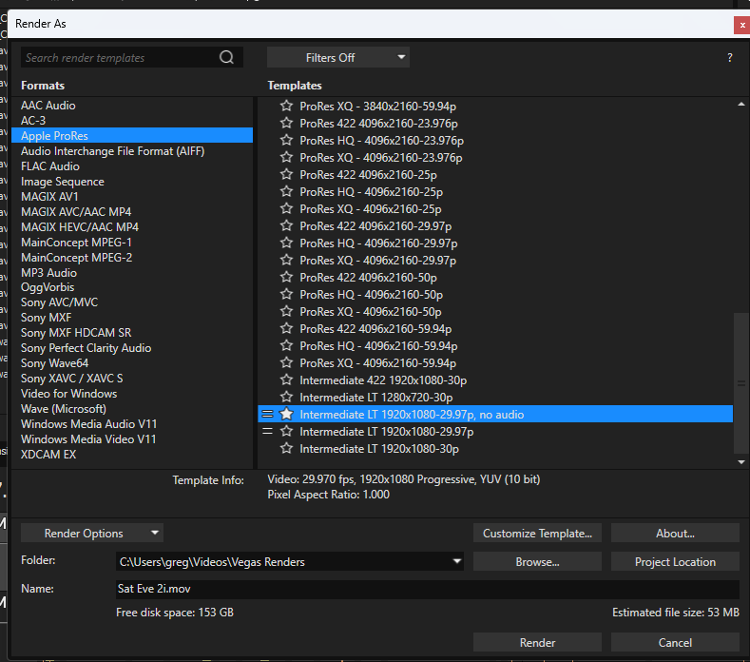
Task: Favorite the ProRes XQ - 3840x2160-59.94p template
Action: click(x=286, y=107)
